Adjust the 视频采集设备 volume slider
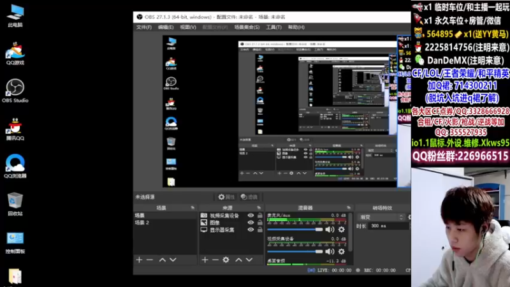The width and height of the screenshot is (510, 287). pos(295,251)
